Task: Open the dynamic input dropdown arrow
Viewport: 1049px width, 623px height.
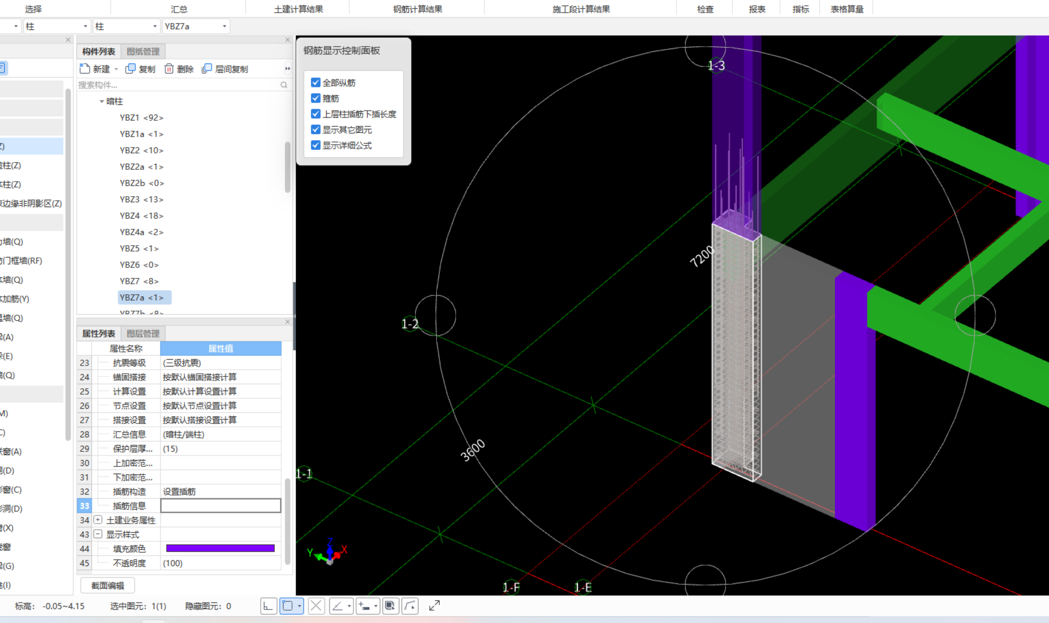Action: click(x=376, y=606)
